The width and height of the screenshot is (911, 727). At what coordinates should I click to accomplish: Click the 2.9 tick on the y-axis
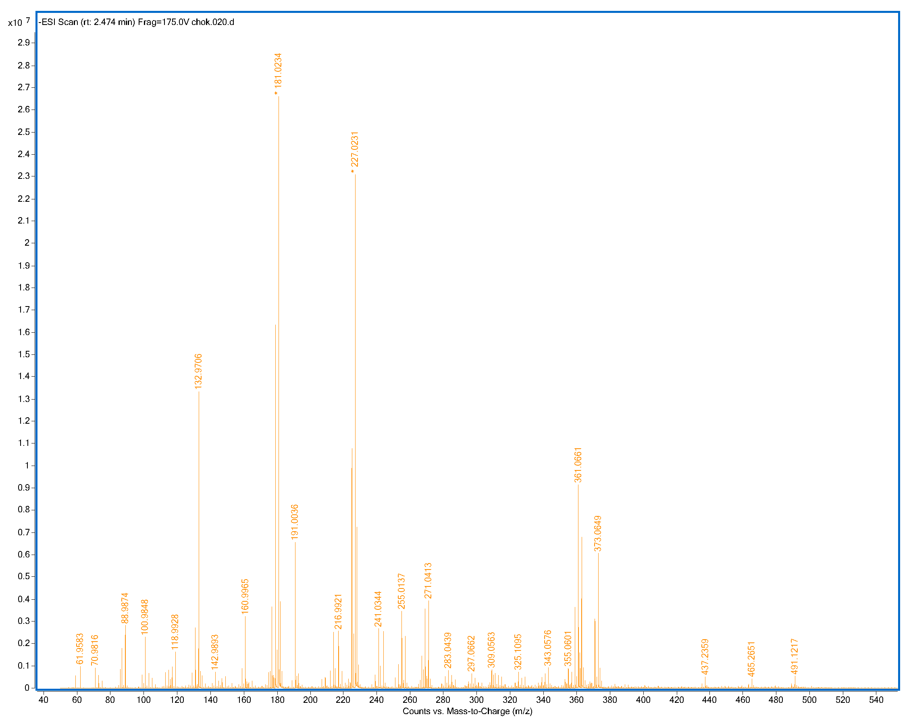24,43
